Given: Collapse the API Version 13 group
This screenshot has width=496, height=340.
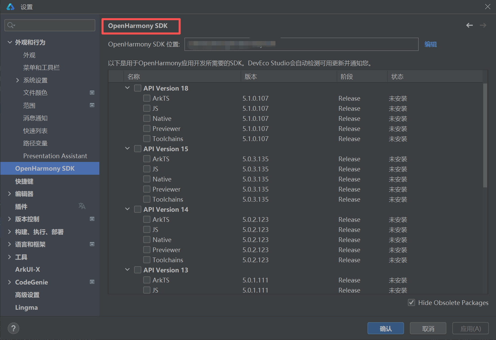Looking at the screenshot, I should click(127, 270).
